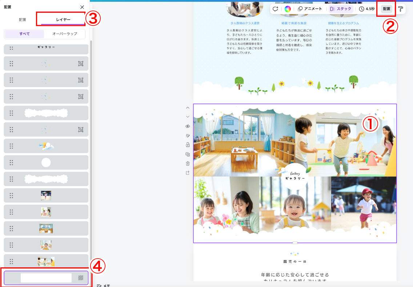Screen dimensions: 413x287
Task: Close the 配置 side panel
Action: [x=82, y=7]
